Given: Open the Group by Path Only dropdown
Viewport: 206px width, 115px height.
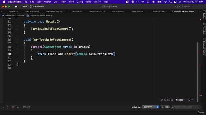Looking at the screenshot, I should point(150,107).
